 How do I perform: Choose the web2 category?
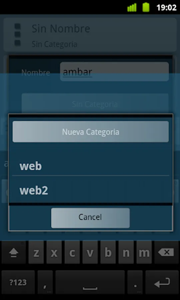(x=90, y=190)
